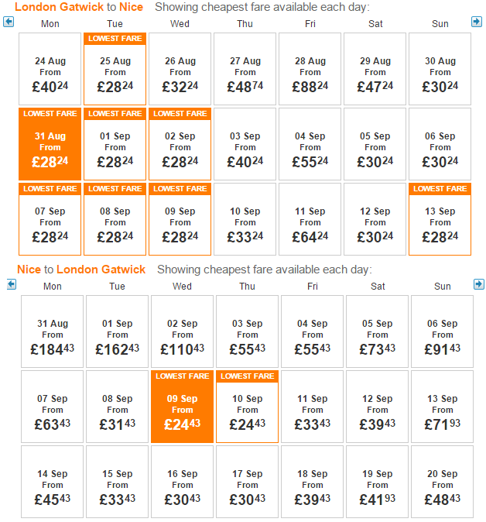Screen dimensions: 486x522
Task: Pick outbound 13 Sep lowest fare
Action: tap(440, 219)
